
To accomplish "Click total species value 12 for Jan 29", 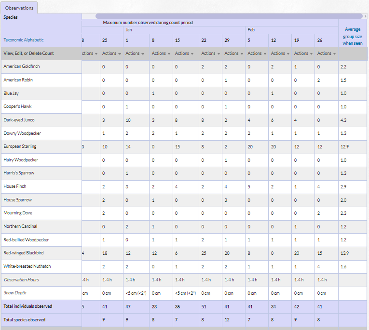I will coord(227,320).
